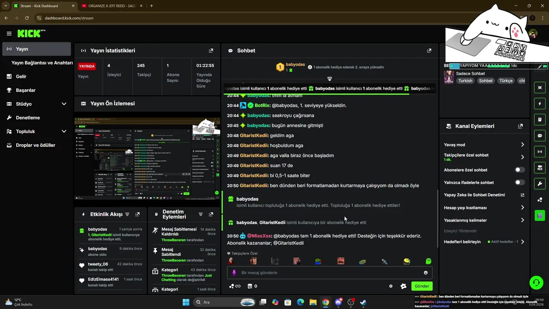Image resolution: width=549 pixels, height=309 pixels.
Task: Click the broadcast signal icon in right sidebar
Action: pos(540,151)
